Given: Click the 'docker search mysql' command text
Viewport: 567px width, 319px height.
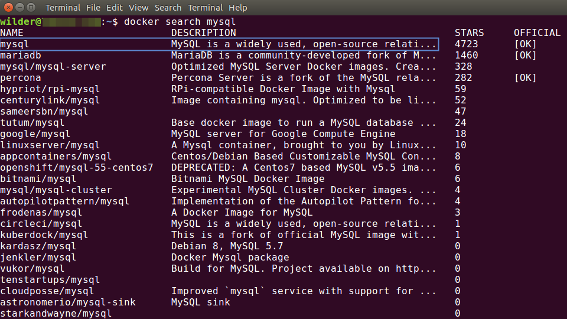Looking at the screenshot, I should (x=180, y=22).
